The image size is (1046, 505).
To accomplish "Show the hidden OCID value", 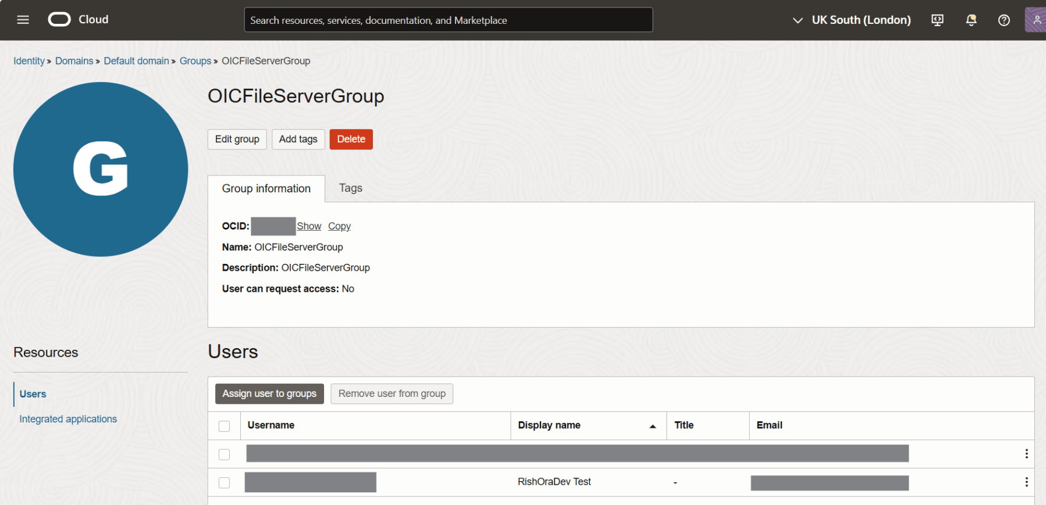I will (x=309, y=226).
